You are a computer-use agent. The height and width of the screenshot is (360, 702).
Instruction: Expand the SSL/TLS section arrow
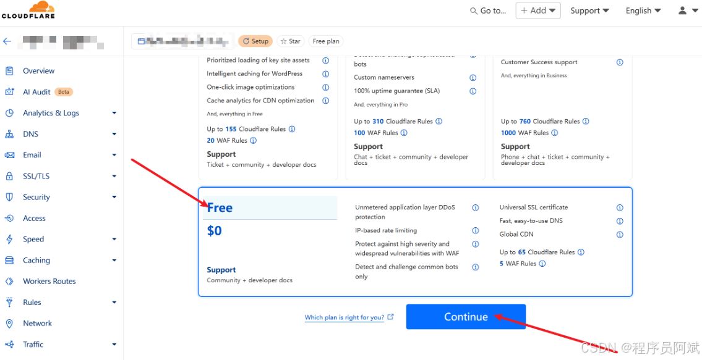(x=114, y=176)
